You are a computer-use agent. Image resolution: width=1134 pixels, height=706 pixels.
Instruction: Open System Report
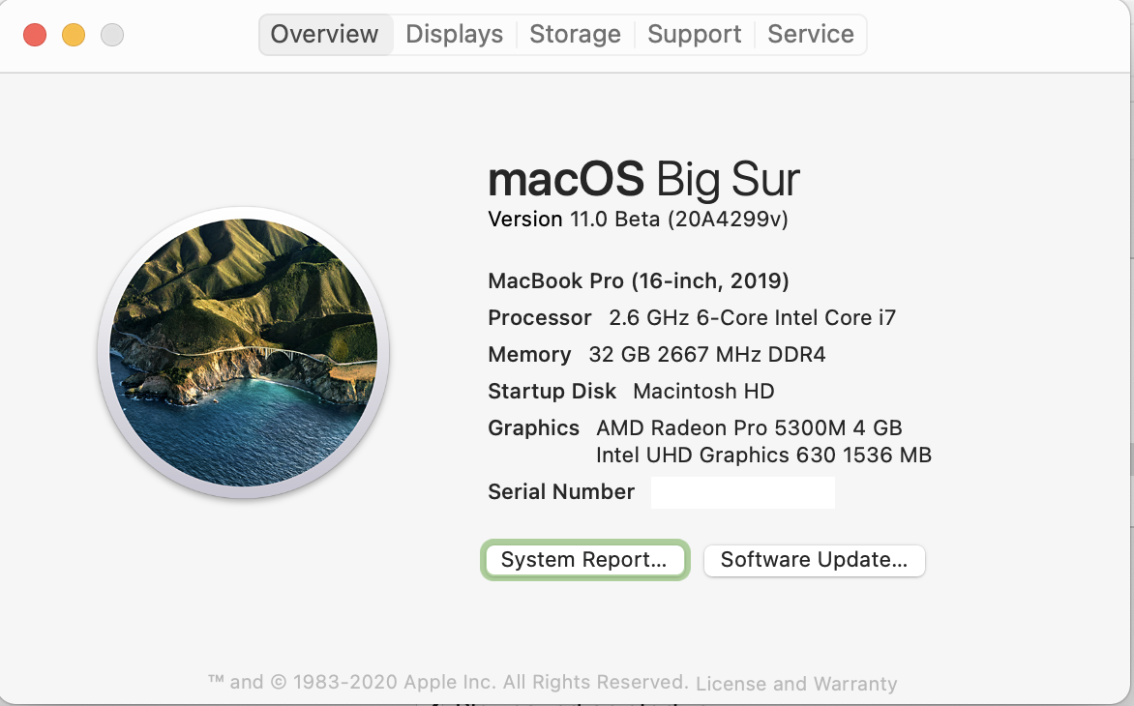point(583,560)
